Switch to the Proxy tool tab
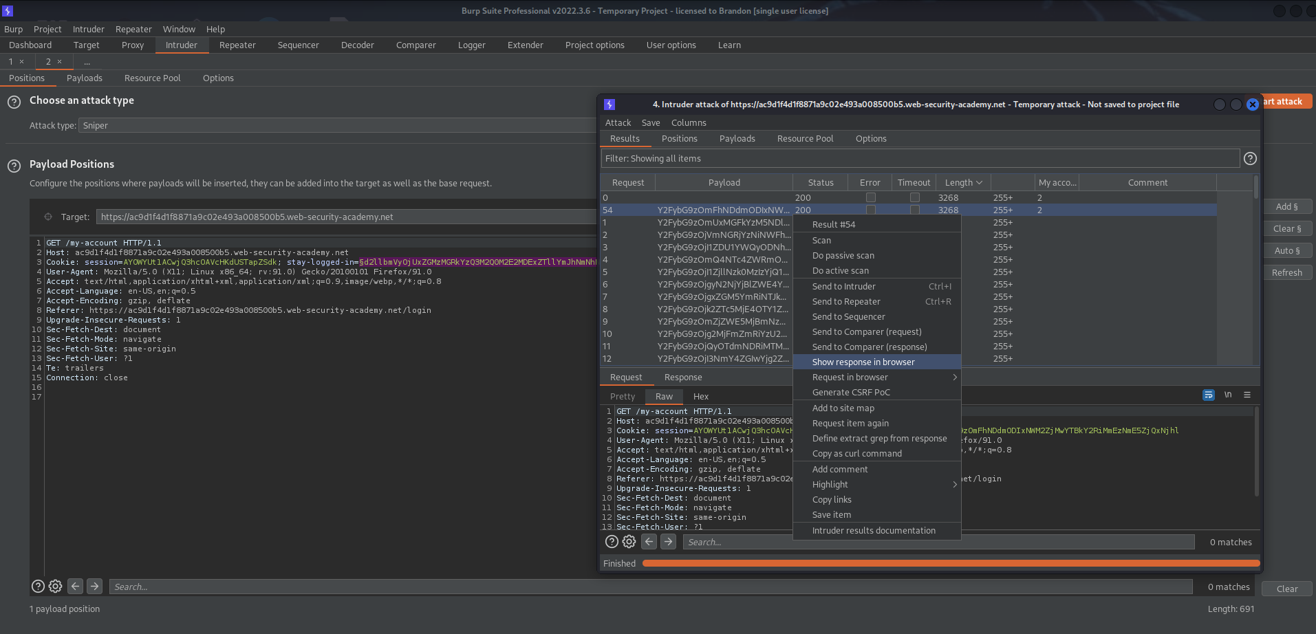The image size is (1316, 634). tap(133, 45)
